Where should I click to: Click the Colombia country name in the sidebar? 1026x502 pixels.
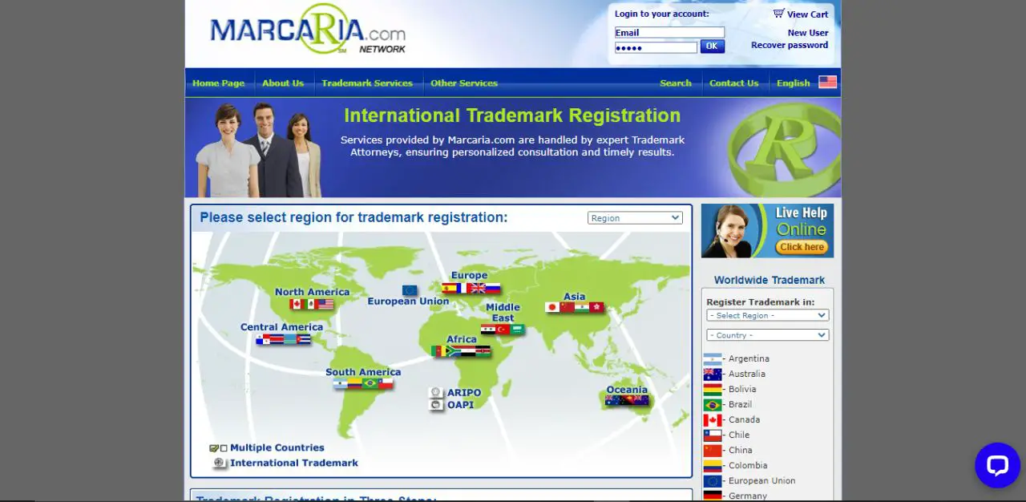(x=748, y=465)
